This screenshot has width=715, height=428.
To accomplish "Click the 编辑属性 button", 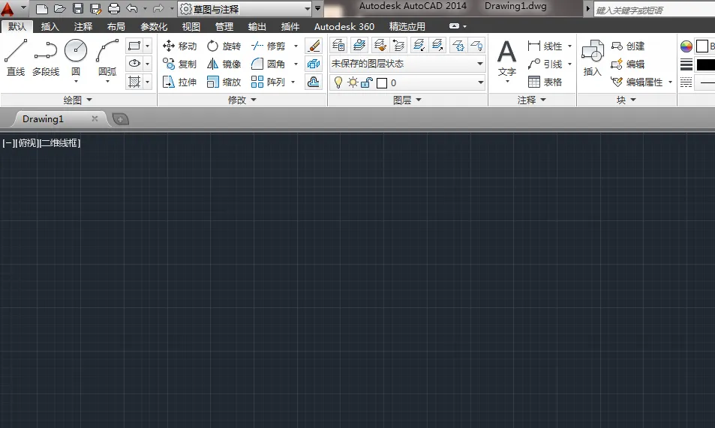I will 637,82.
